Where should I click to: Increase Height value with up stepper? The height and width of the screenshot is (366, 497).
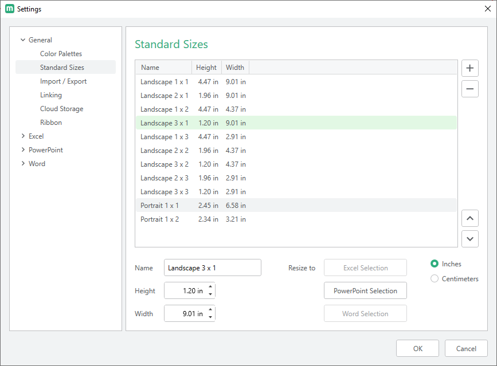[x=210, y=288]
